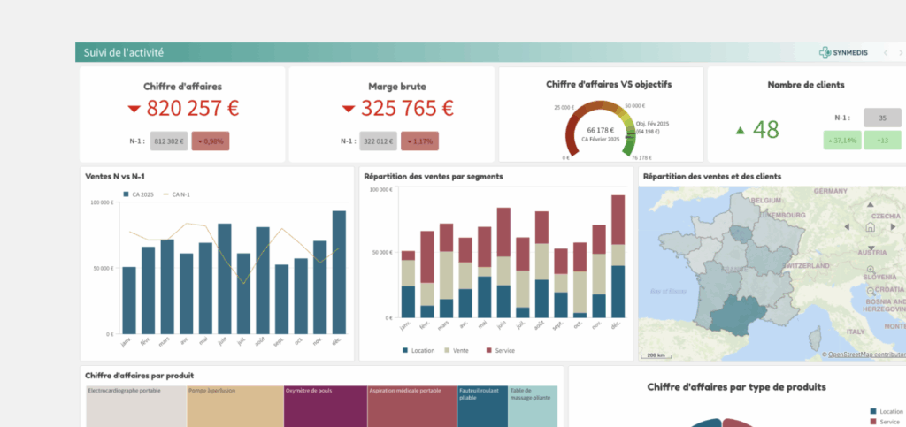Viewport: 906px width, 427px height.
Task: Select the Paris region on the map
Action: (x=741, y=232)
